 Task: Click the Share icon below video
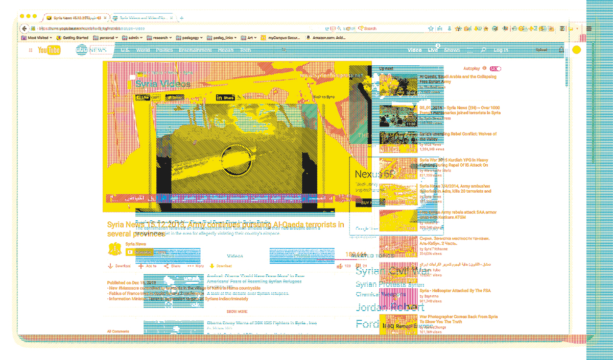click(167, 266)
